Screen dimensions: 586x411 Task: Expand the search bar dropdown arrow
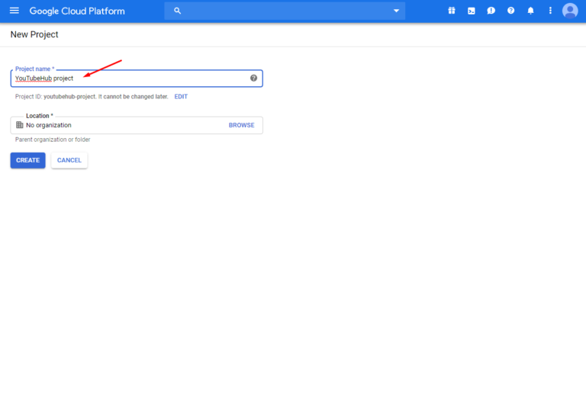point(396,11)
